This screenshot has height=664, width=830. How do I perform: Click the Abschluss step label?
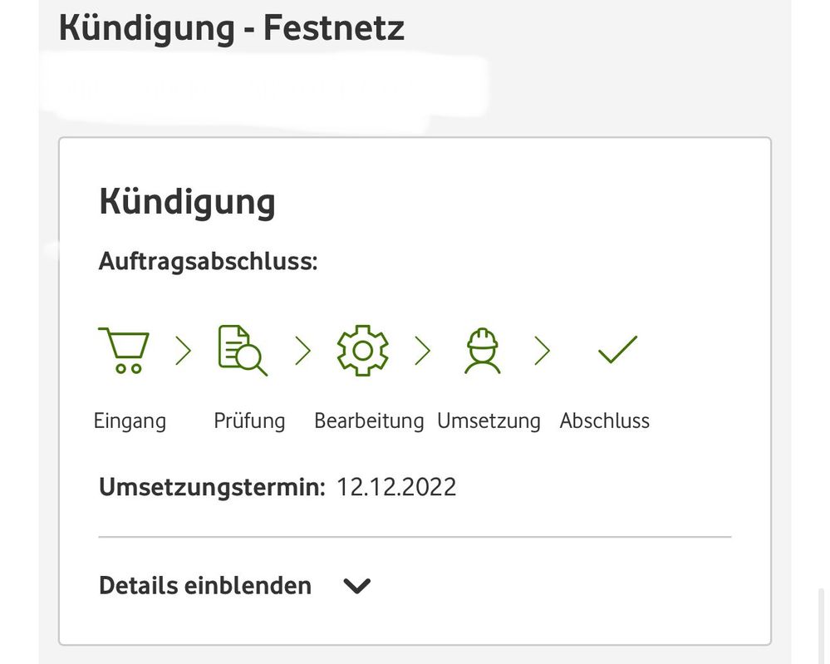[605, 421]
